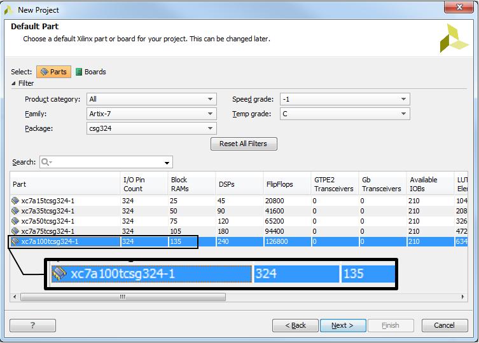Click the scrollbar right arrow
Viewport: 479px width, 343px height.
[x=463, y=297]
